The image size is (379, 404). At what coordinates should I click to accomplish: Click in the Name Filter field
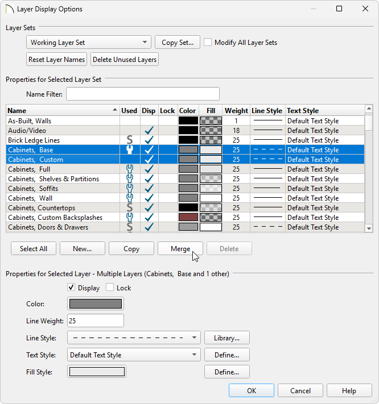(x=143, y=94)
